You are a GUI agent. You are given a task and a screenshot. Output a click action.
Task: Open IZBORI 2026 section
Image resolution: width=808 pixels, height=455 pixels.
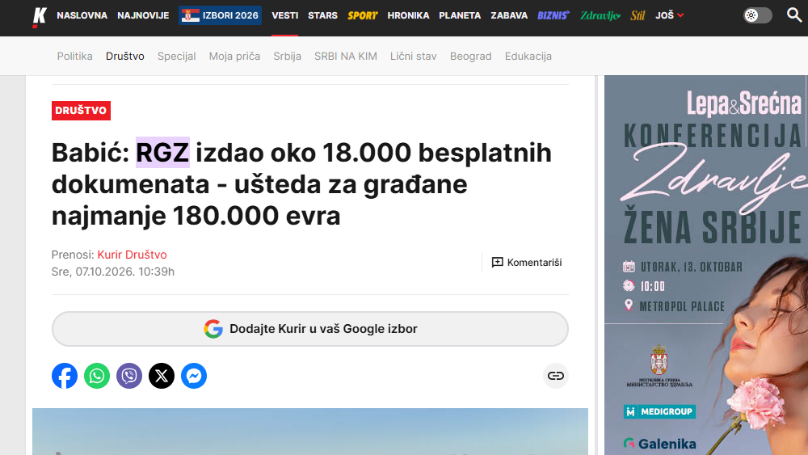220,15
